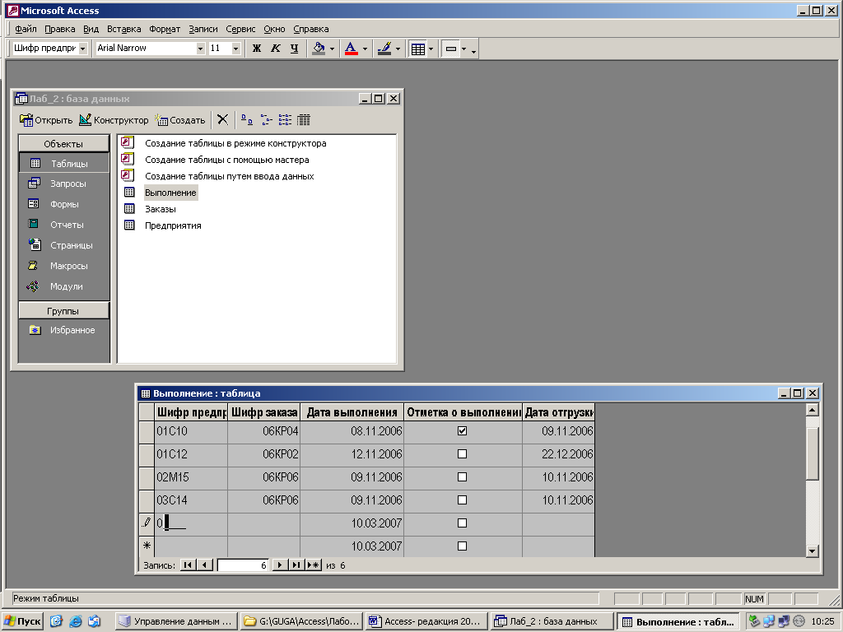This screenshot has width=843, height=632.
Task: Toggle italic formatting (К) button
Action: tap(275, 49)
